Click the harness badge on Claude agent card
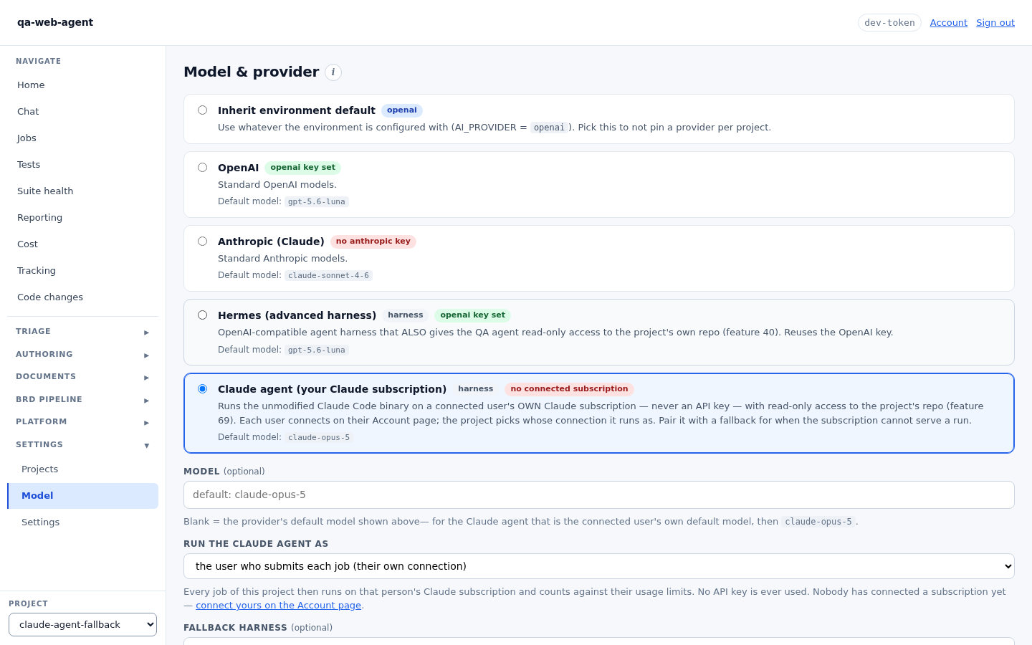1032x645 pixels. coord(476,389)
